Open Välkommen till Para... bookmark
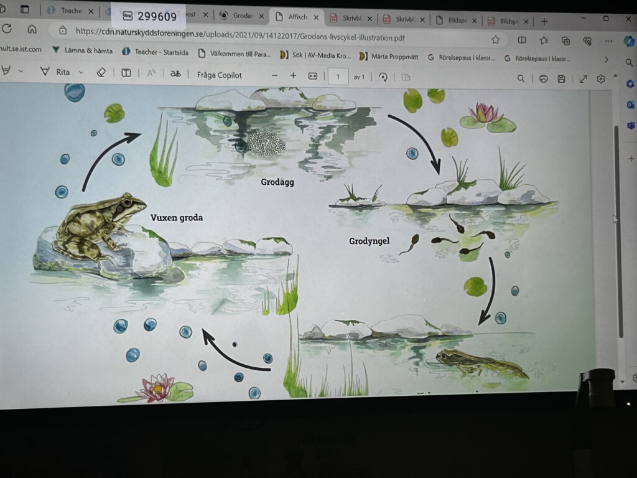Image resolution: width=637 pixels, height=478 pixels. tap(235, 54)
